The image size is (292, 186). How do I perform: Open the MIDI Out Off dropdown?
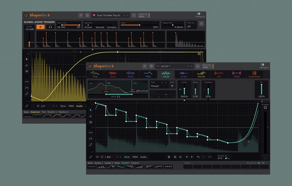point(191,27)
